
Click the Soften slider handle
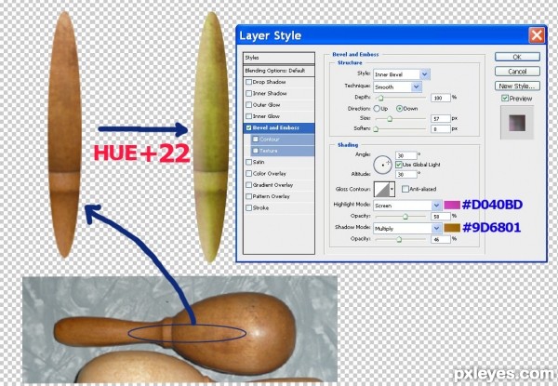pyautogui.click(x=376, y=129)
